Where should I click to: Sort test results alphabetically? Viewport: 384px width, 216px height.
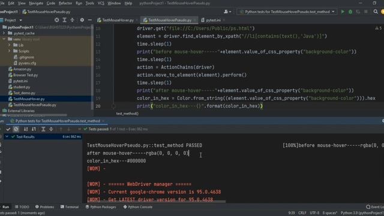pos(26,129)
